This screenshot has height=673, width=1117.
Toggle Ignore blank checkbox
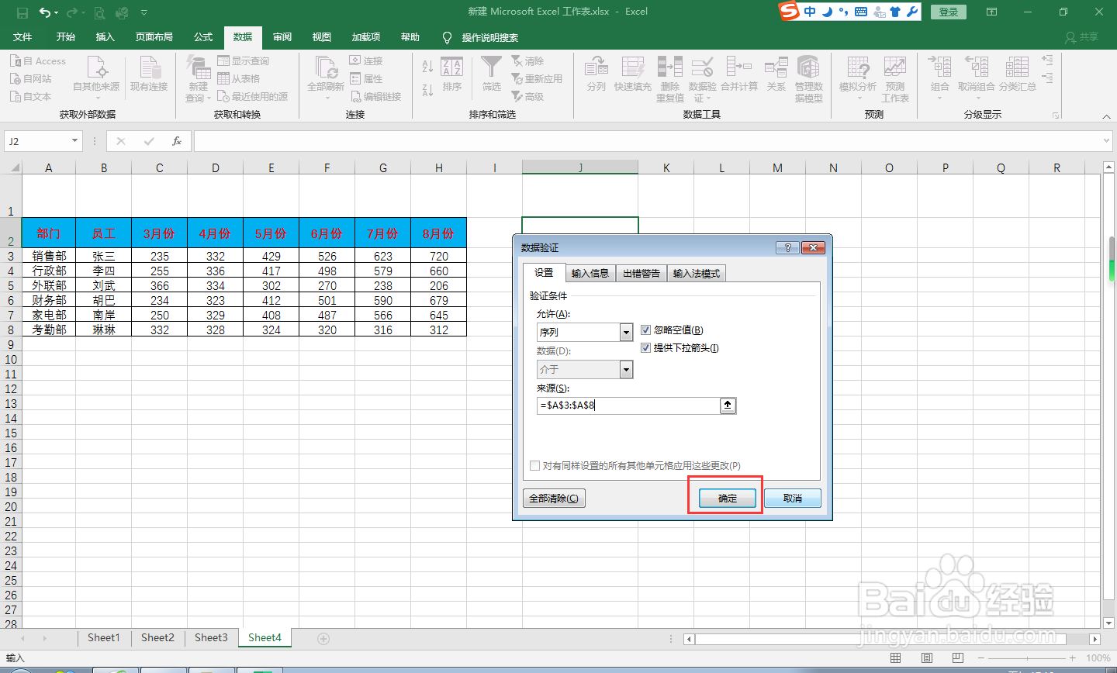pos(645,330)
